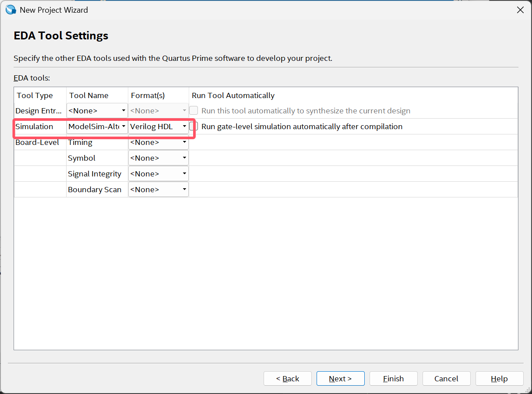Click the Boundary Scan tool name cell
This screenshot has height=394, width=532.
click(97, 190)
